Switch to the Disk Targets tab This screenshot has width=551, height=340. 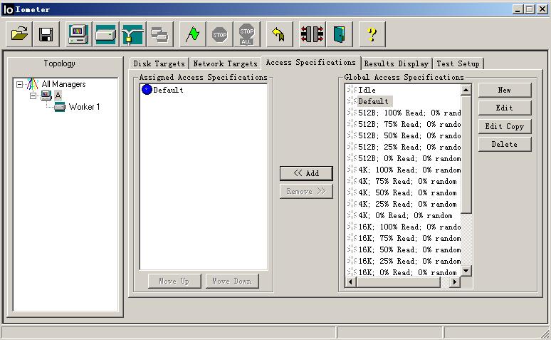coord(159,63)
